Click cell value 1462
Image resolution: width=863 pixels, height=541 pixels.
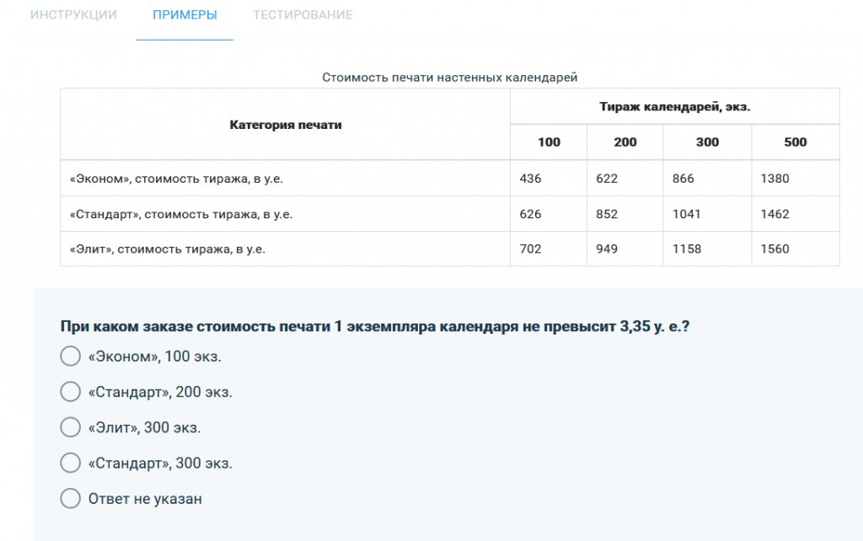tap(775, 214)
